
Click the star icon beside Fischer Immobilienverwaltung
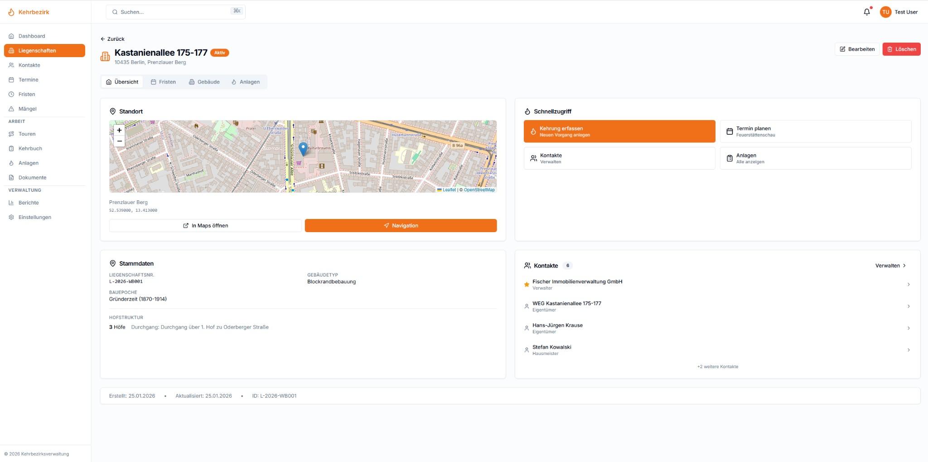point(527,285)
